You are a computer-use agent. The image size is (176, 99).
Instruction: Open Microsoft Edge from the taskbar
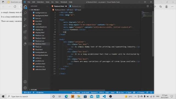[66, 97]
